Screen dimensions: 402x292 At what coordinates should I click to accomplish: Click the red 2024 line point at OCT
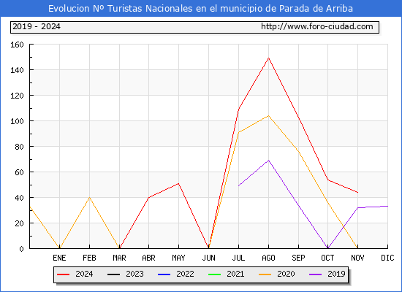pyautogui.click(x=327, y=180)
